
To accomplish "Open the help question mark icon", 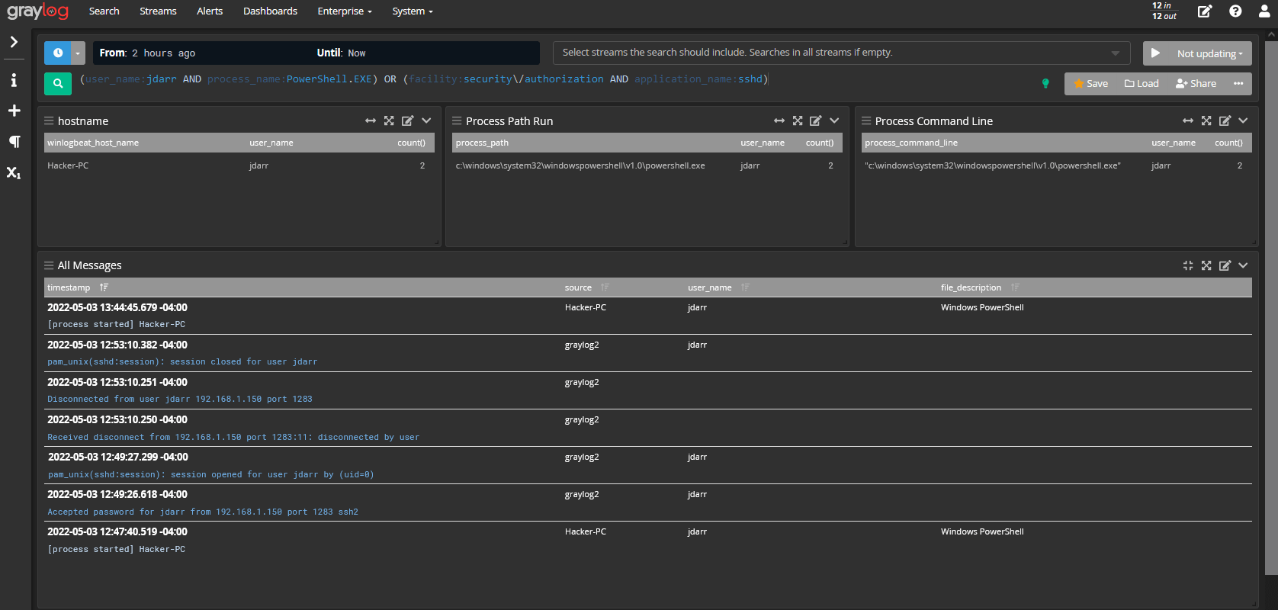I will (1235, 11).
